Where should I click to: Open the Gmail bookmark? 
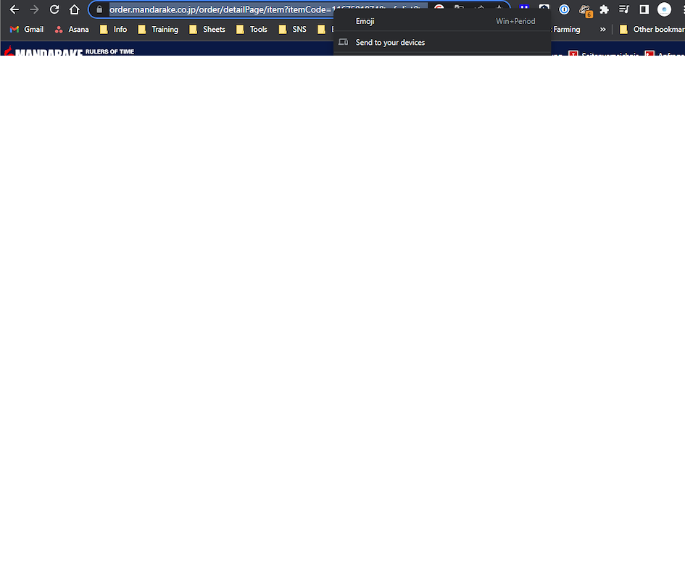[x=27, y=29]
